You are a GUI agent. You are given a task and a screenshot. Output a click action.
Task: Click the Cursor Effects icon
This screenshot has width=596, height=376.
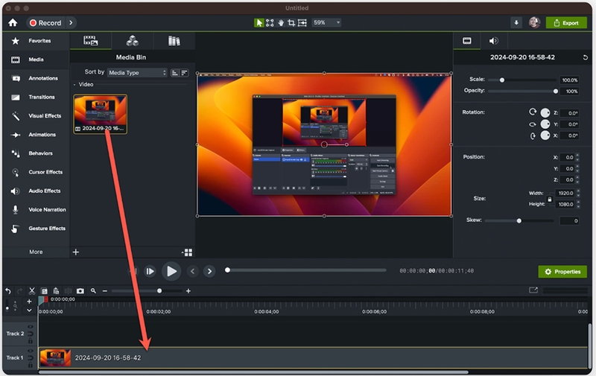(16, 173)
